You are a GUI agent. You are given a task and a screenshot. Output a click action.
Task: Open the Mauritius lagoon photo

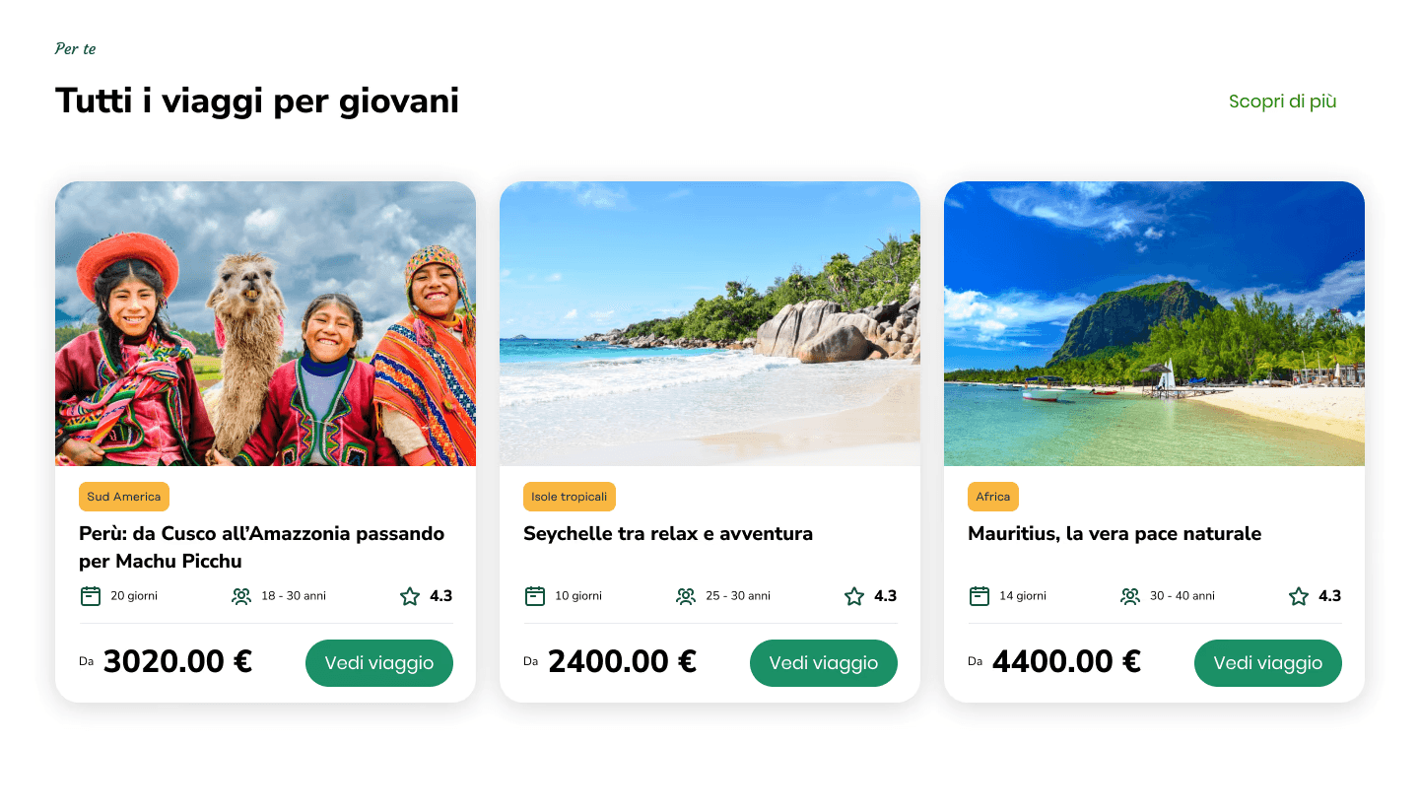click(1154, 323)
